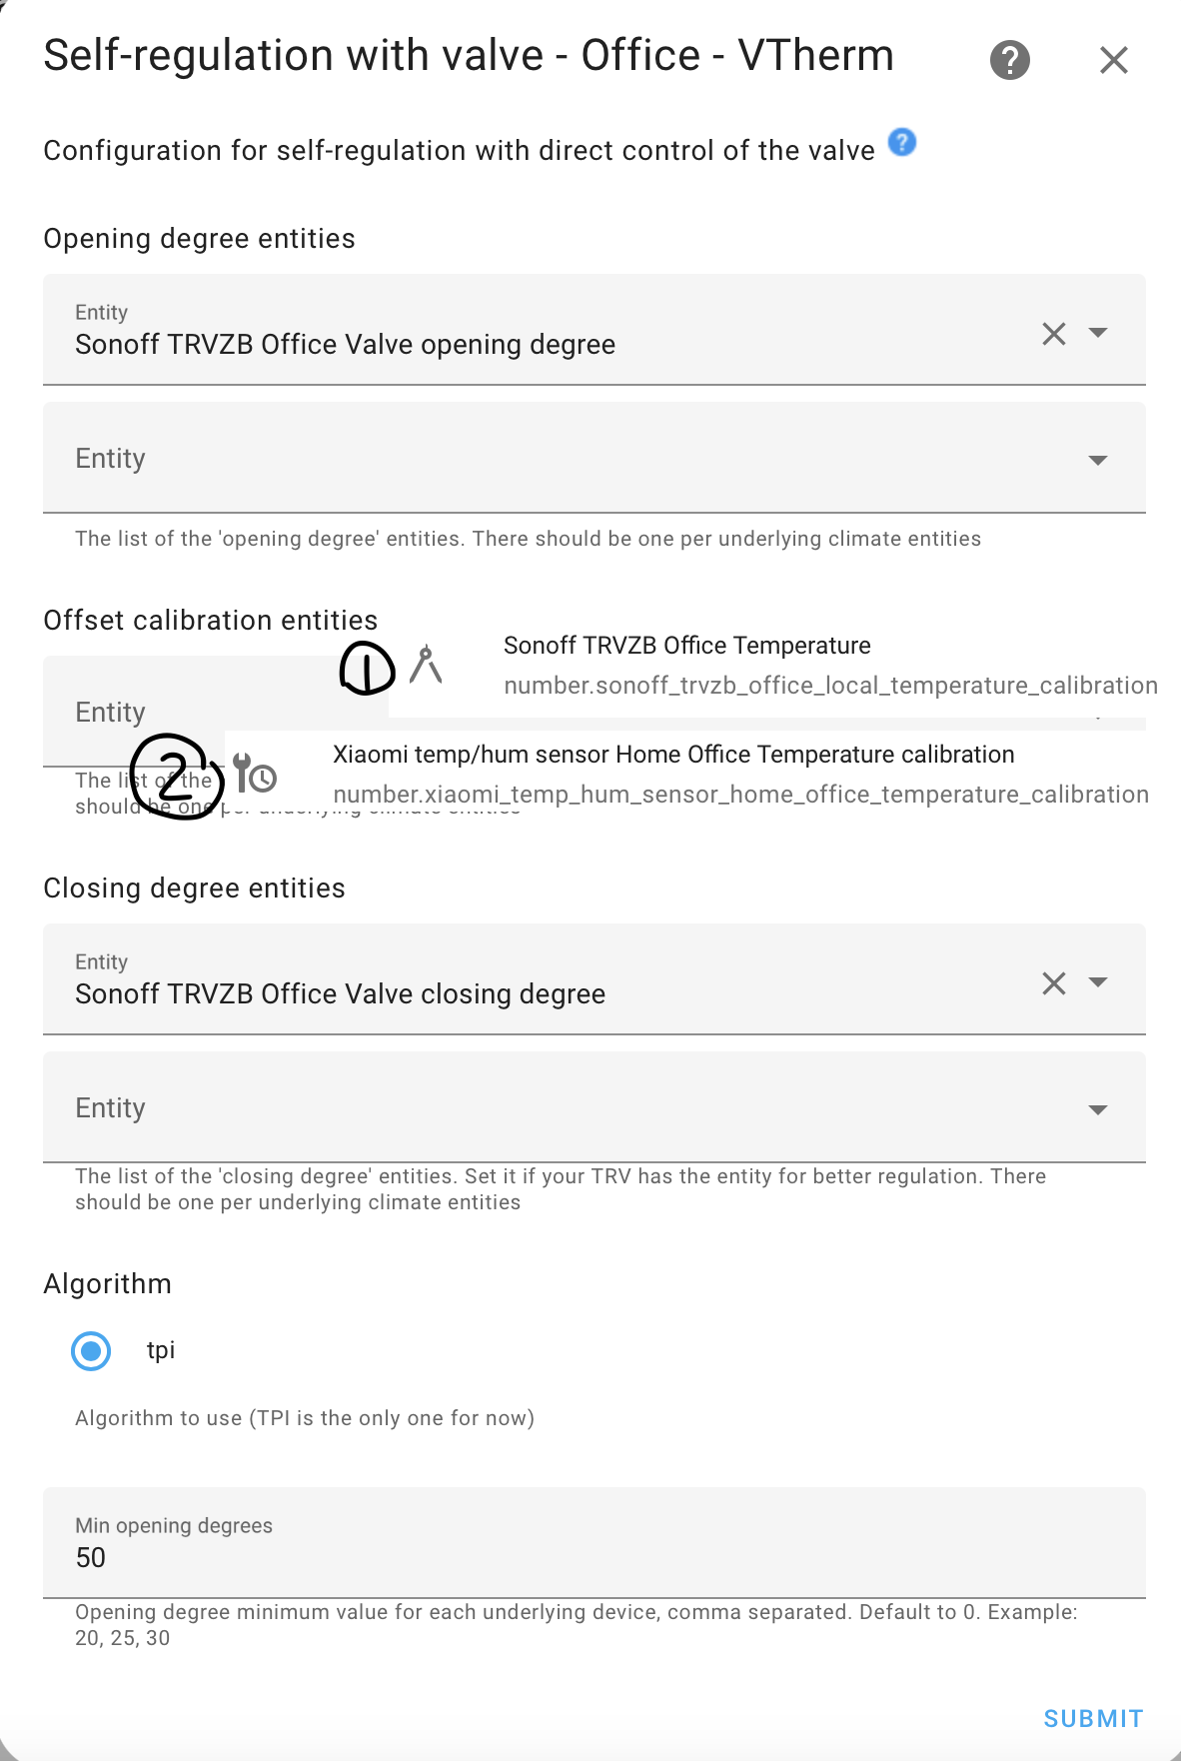1181x1761 pixels.
Task: Expand the Valve opening degree entity dropdown
Action: point(1098,333)
